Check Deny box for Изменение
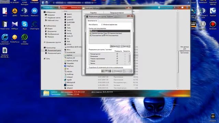 pos(125,56)
